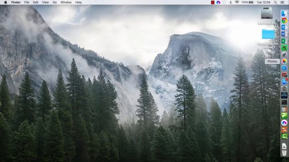Open the File menu
Screen dimensions: 289x162
click(27, 2)
